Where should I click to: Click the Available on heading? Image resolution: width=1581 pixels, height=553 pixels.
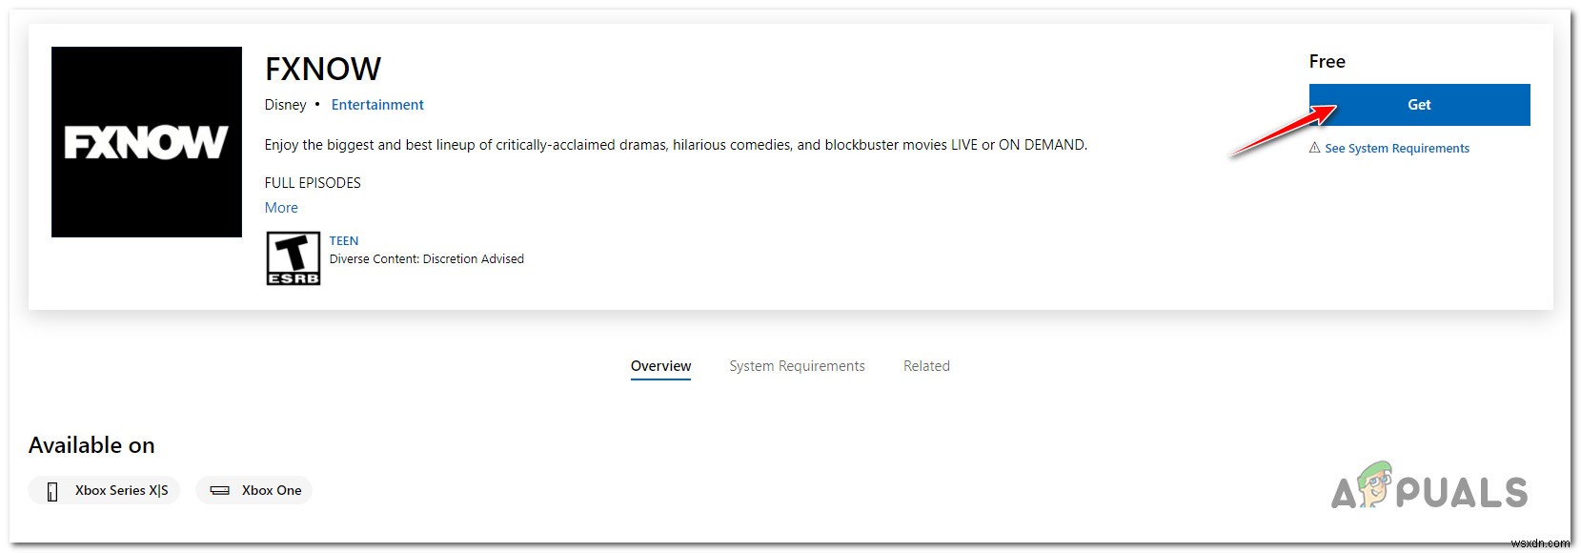[x=91, y=444]
